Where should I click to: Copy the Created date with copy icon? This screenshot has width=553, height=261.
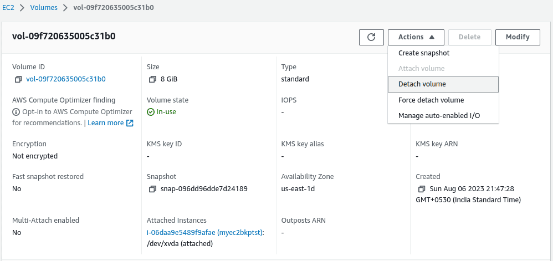[x=422, y=189]
